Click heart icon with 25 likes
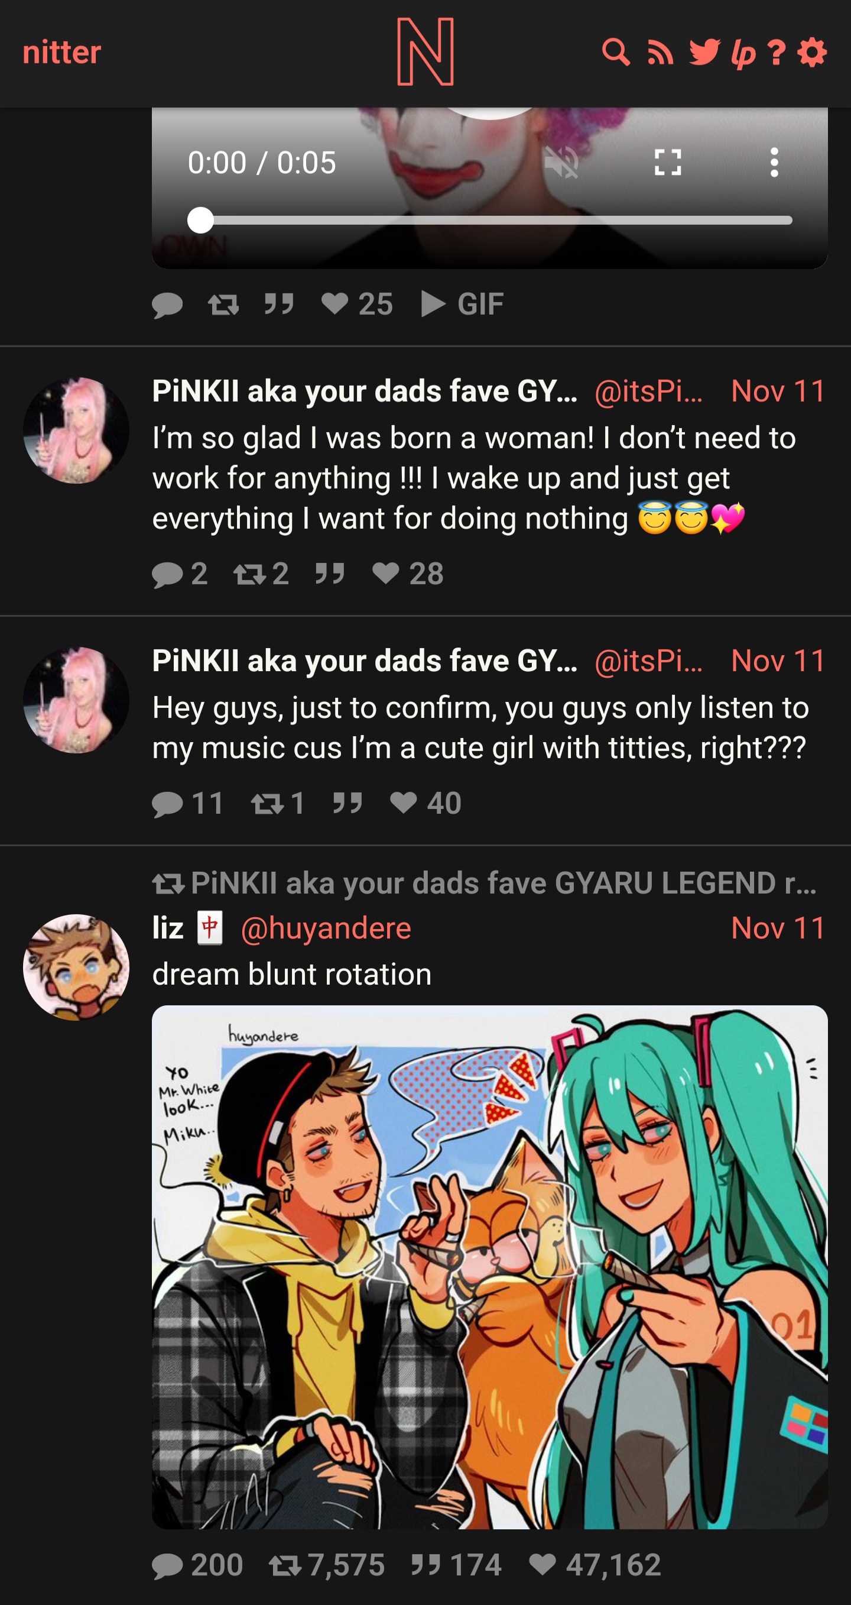The width and height of the screenshot is (851, 1605). [334, 304]
